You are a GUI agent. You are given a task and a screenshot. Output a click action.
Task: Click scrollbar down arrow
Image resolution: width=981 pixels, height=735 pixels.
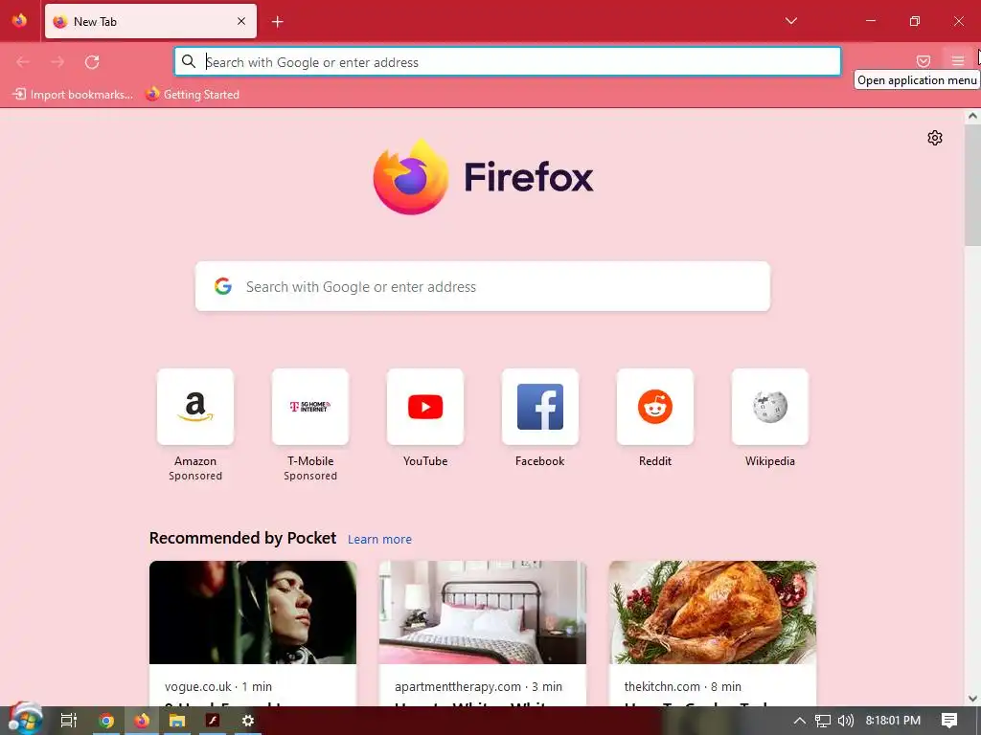coord(972,699)
